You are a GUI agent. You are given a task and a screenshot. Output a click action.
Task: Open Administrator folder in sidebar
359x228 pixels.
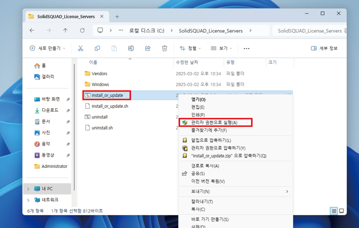pyautogui.click(x=51, y=166)
